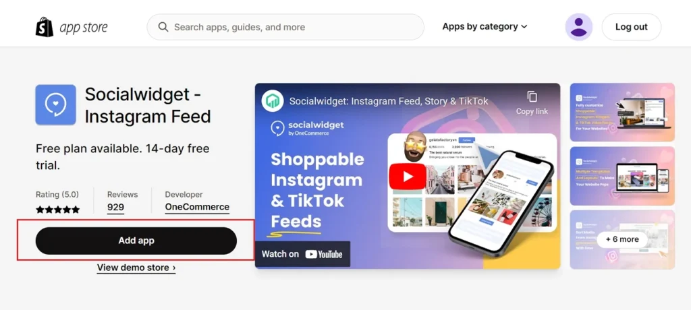Screen dimensions: 691x310
Task: Open the first screenshot thumbnail on right
Action: coord(622,113)
